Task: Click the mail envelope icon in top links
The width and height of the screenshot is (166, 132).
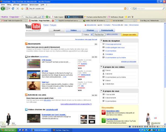Action: point(98,25)
